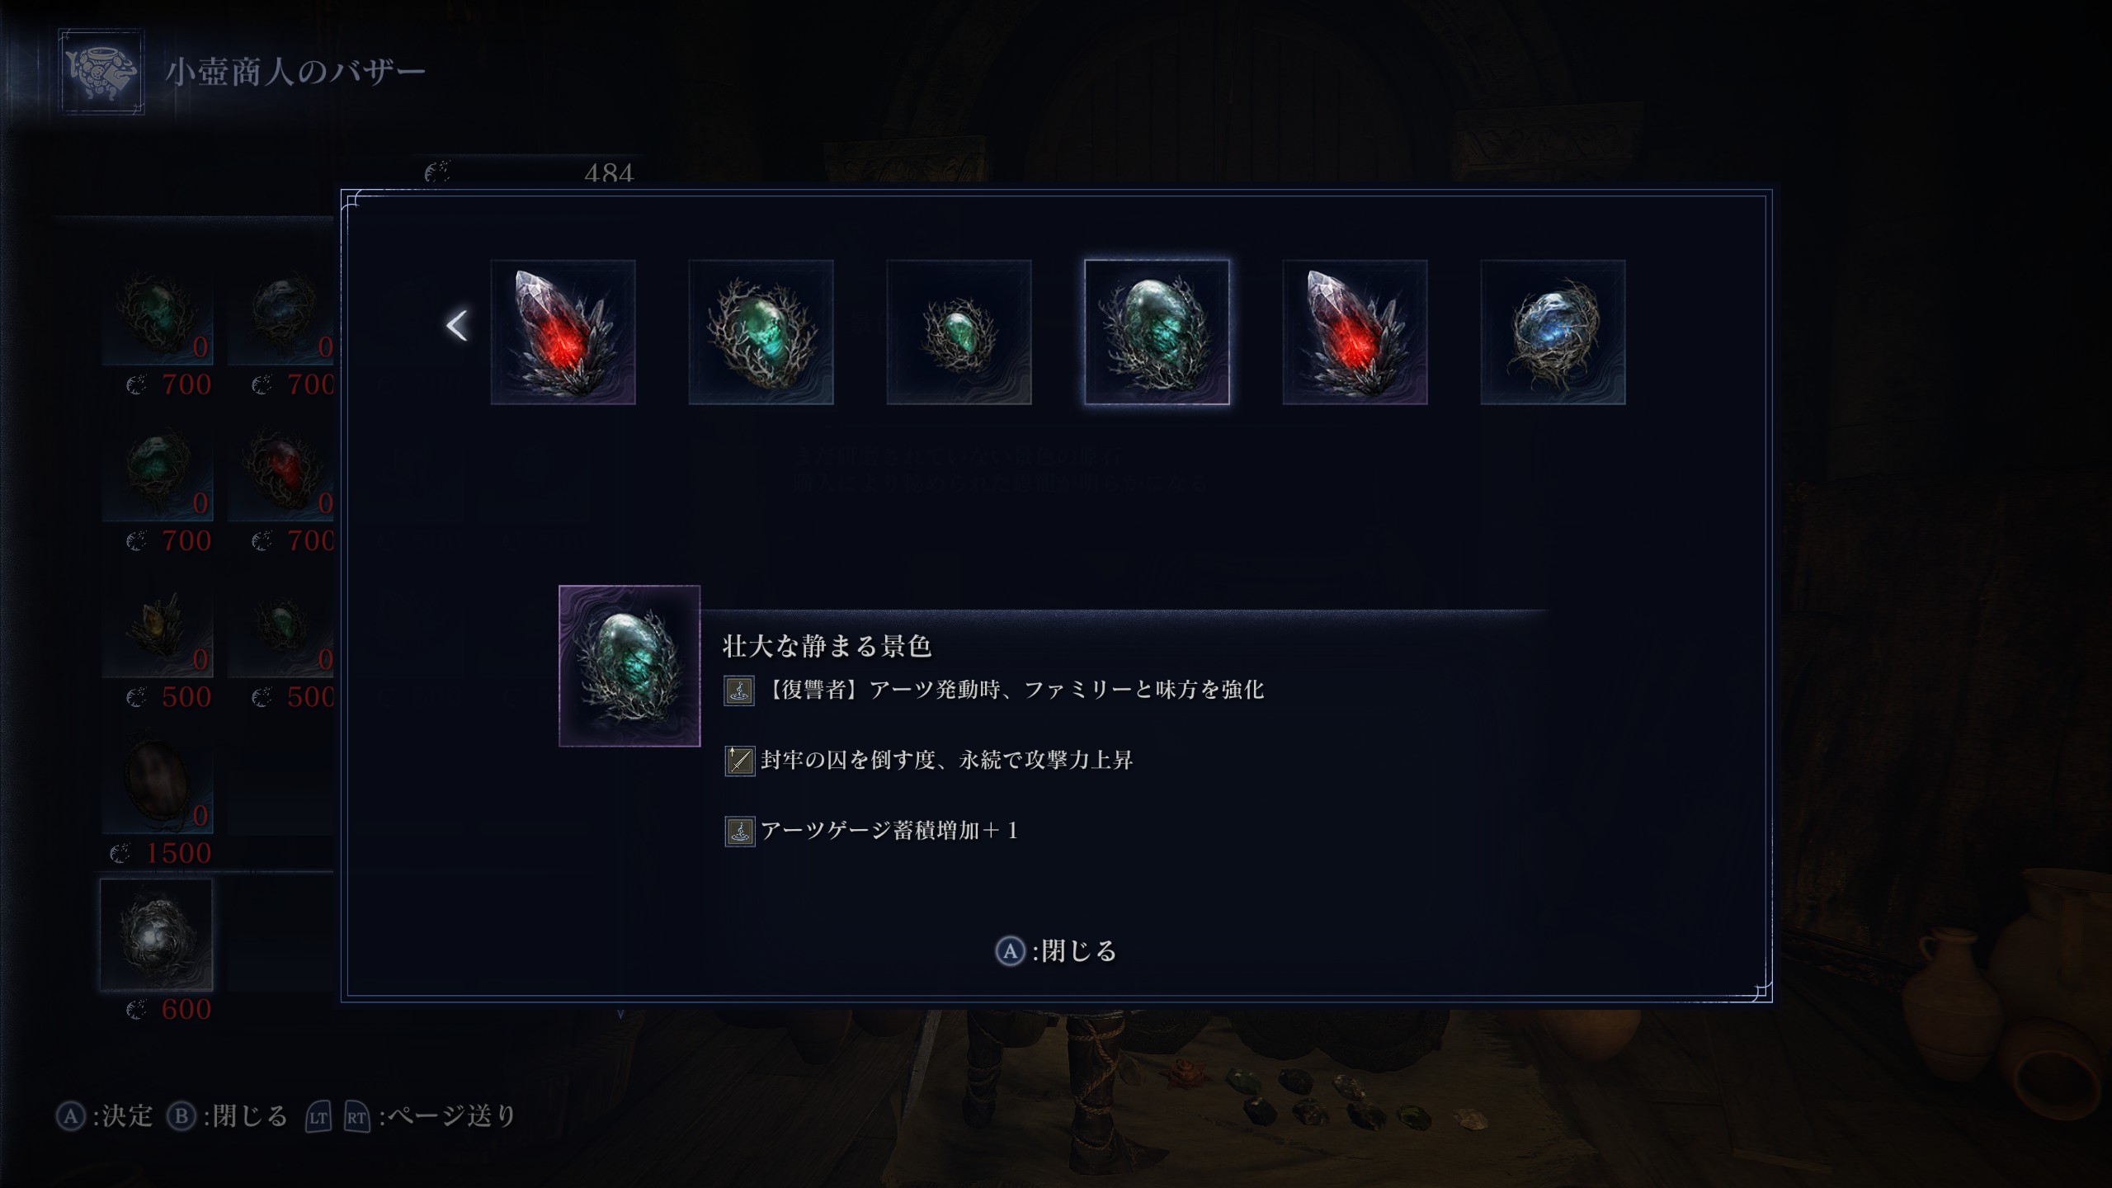The width and height of the screenshot is (2112, 1188).
Task: Click the A 決定 confirm prompt
Action: [x=105, y=1116]
